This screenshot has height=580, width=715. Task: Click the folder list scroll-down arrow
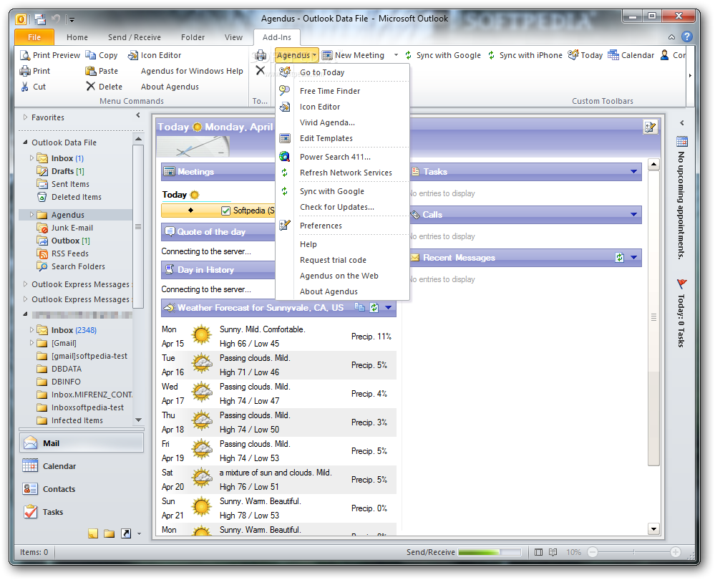click(139, 420)
